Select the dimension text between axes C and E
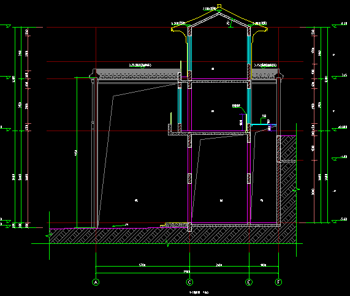The width and height of the screenshot is (350, 296). click(219, 265)
